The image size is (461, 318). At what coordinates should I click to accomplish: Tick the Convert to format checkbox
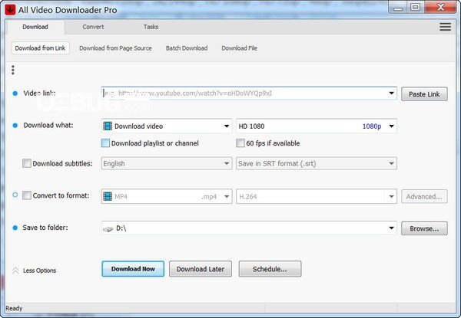(27, 195)
